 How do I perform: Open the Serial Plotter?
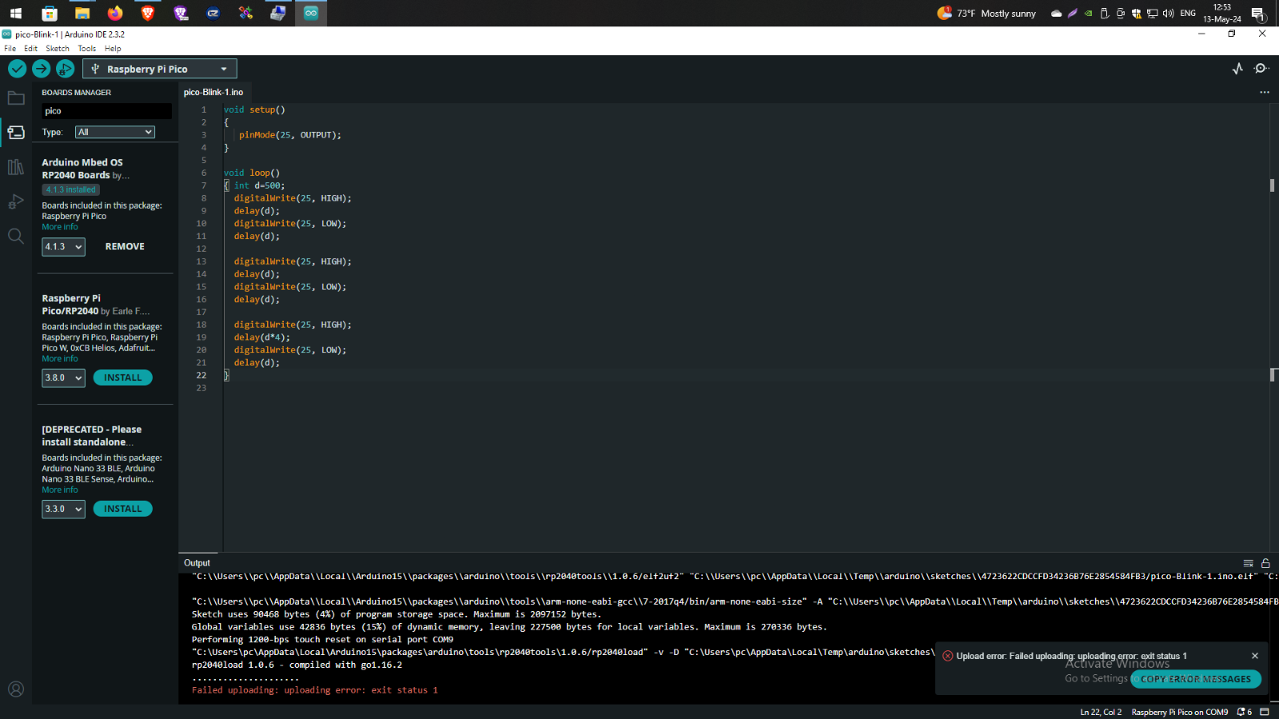(x=1237, y=69)
